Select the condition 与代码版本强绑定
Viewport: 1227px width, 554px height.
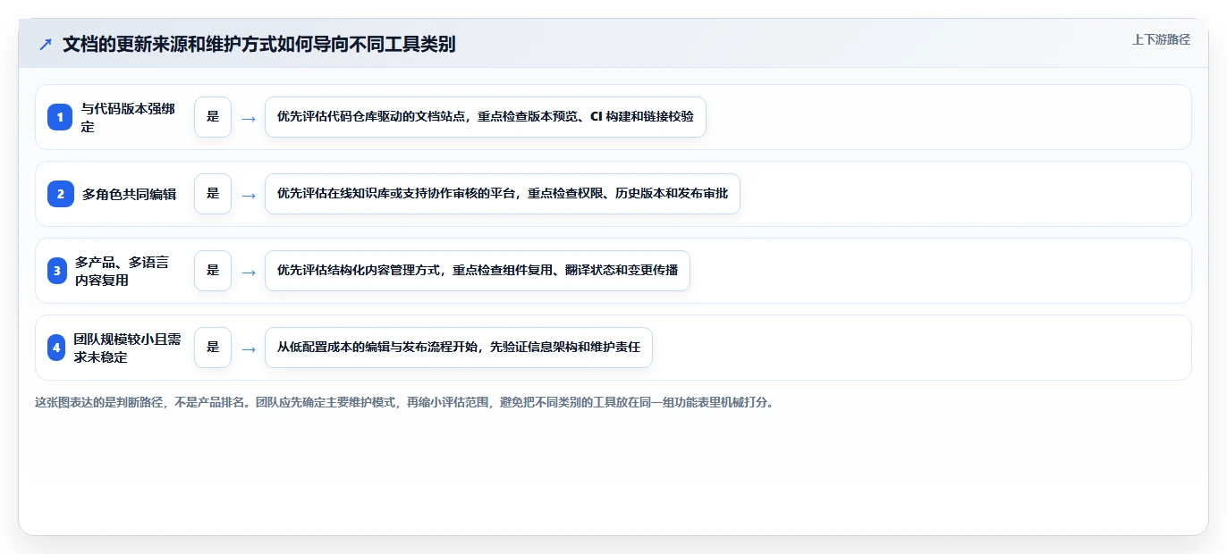point(128,117)
